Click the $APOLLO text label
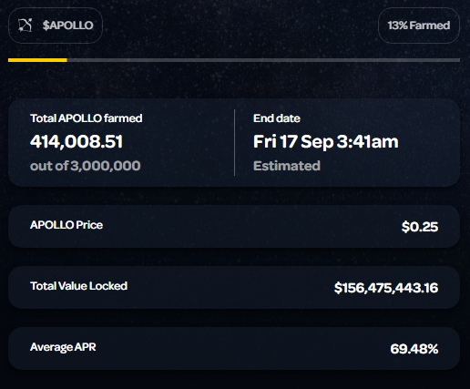The image size is (470, 389). click(67, 26)
